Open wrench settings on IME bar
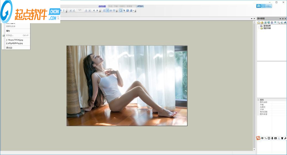 coord(285,138)
